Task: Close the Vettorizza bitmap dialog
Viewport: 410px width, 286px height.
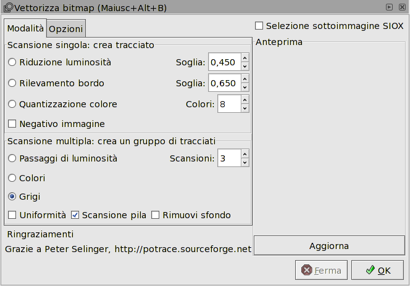Action: (x=401, y=7)
